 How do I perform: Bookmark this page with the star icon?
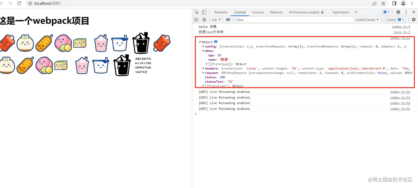point(383,4)
